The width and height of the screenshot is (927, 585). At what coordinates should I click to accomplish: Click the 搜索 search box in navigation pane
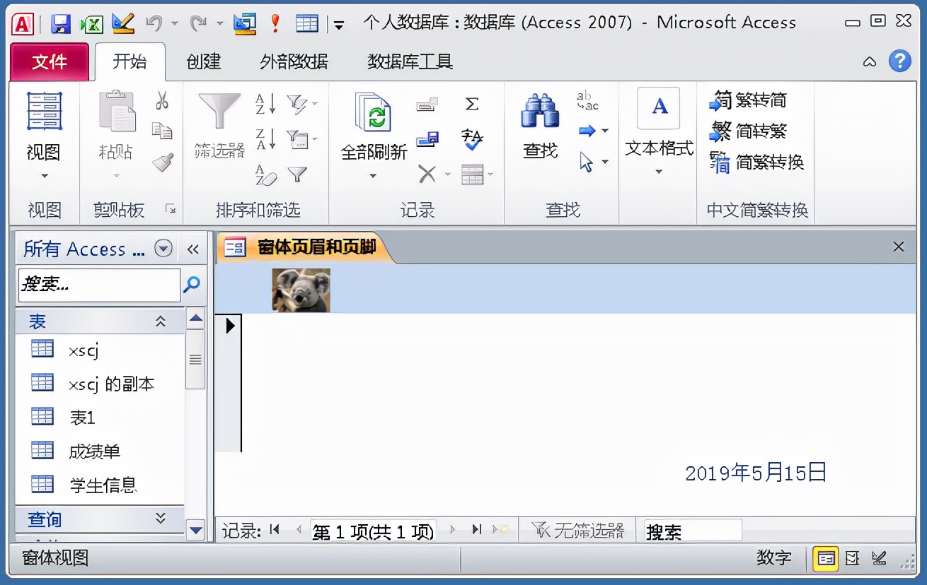tap(99, 285)
